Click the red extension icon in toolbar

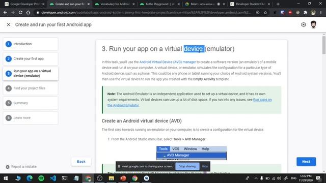tap(290, 12)
